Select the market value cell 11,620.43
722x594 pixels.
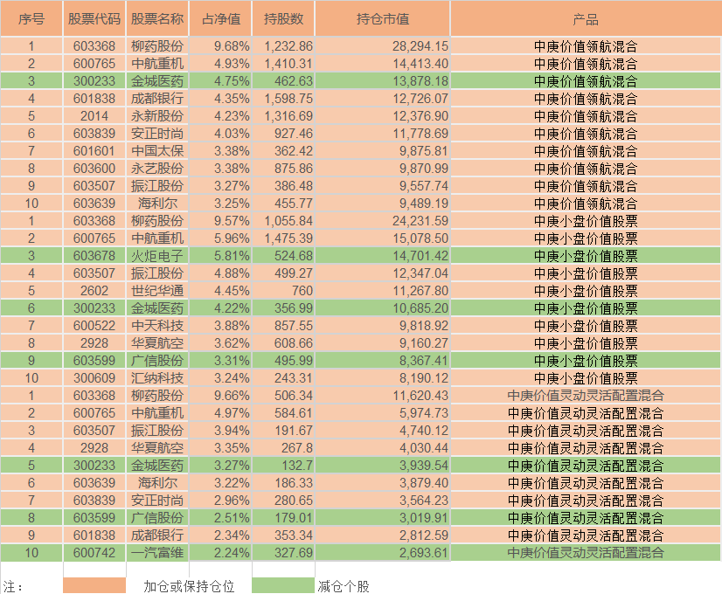(383, 396)
